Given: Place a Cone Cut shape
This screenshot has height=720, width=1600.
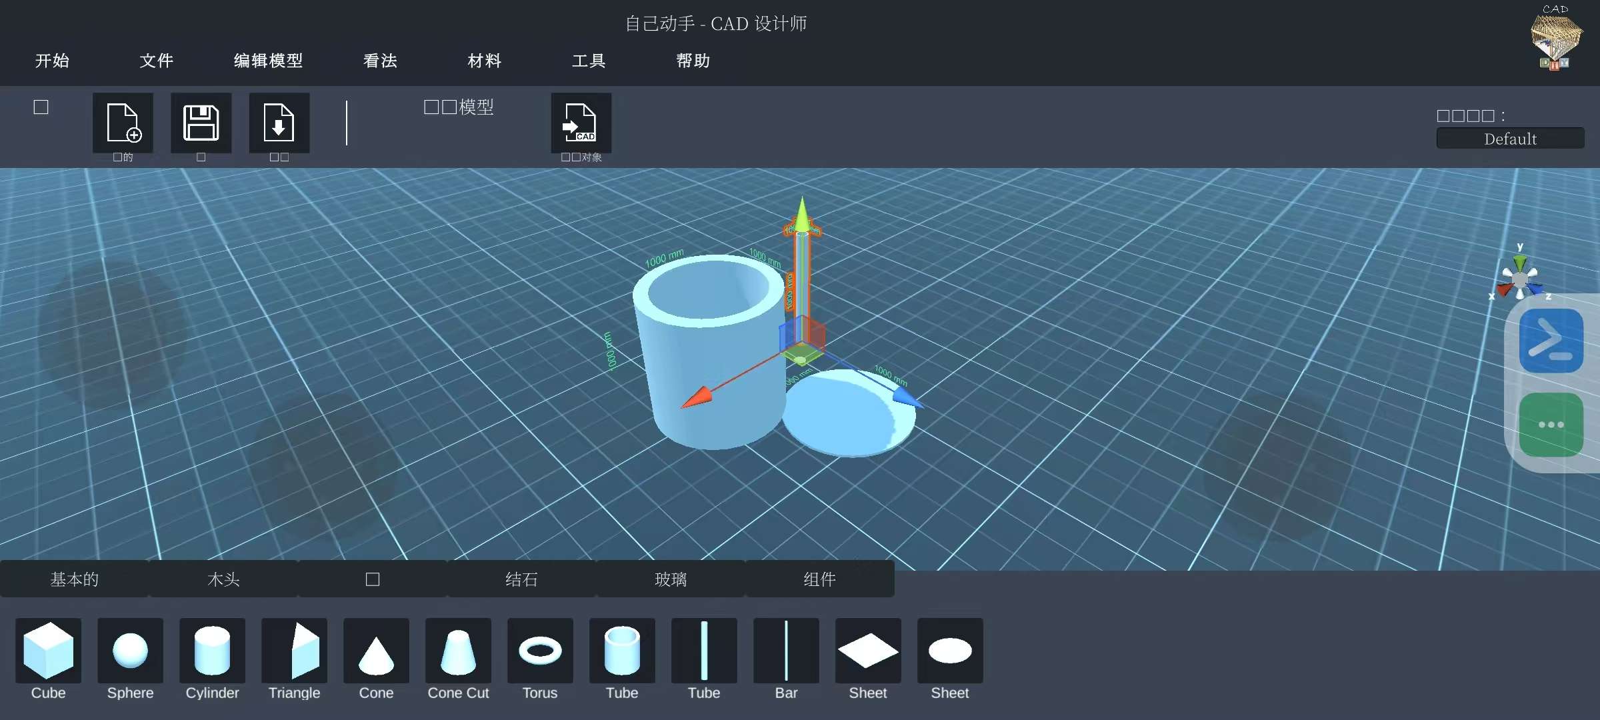Looking at the screenshot, I should [x=458, y=650].
